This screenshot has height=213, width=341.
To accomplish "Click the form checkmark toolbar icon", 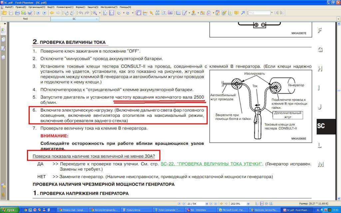I will [224, 13].
